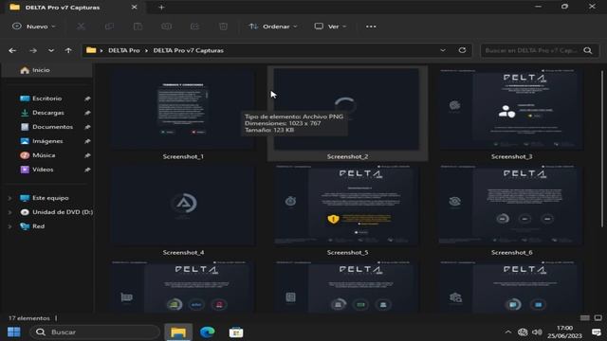Navigate to DELTA Pro breadcrumb

pyautogui.click(x=124, y=50)
